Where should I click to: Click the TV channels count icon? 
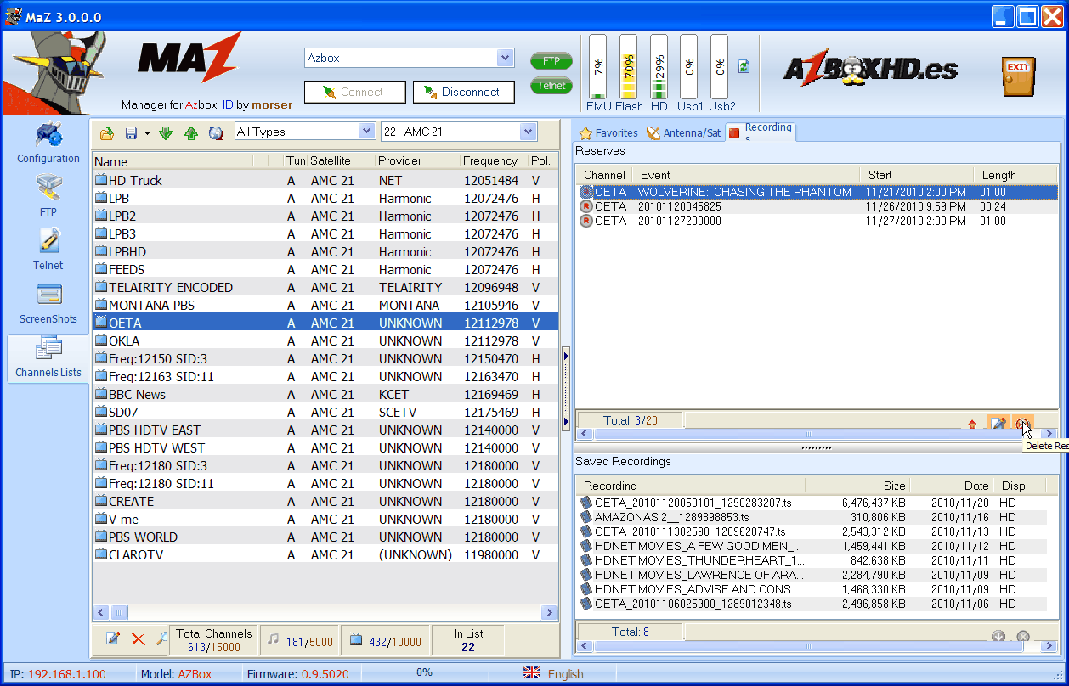356,639
